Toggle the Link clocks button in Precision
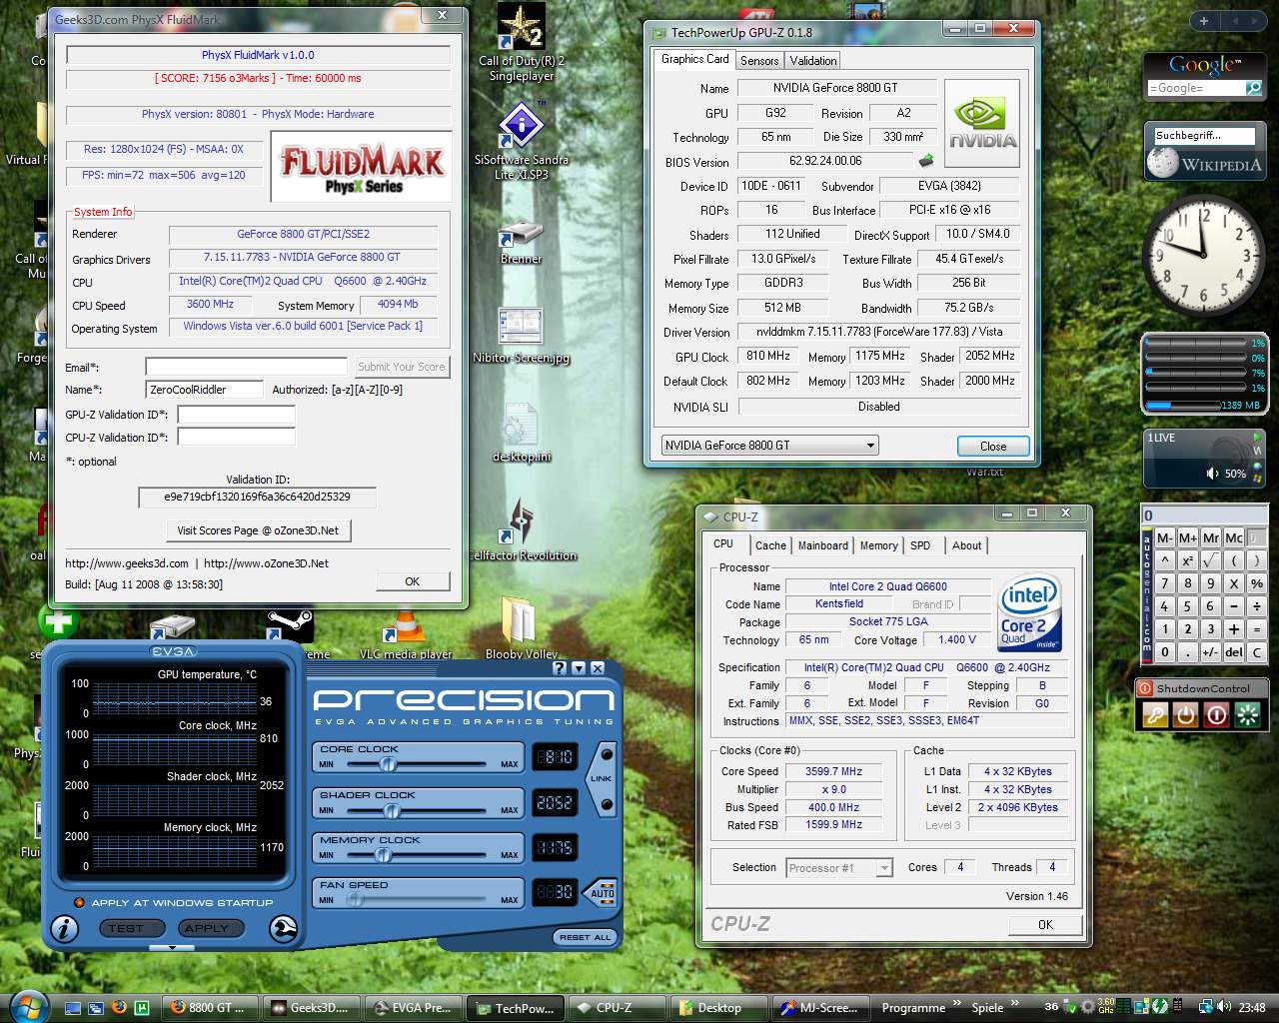The height and width of the screenshot is (1023, 1279). pyautogui.click(x=604, y=778)
